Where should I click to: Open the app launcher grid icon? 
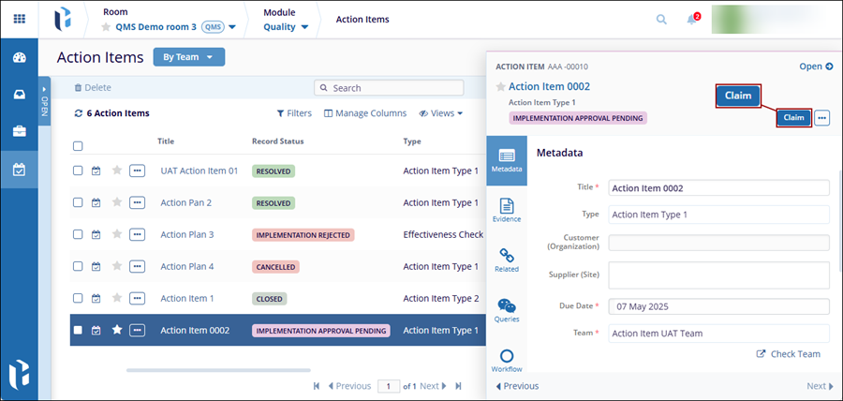click(x=19, y=19)
